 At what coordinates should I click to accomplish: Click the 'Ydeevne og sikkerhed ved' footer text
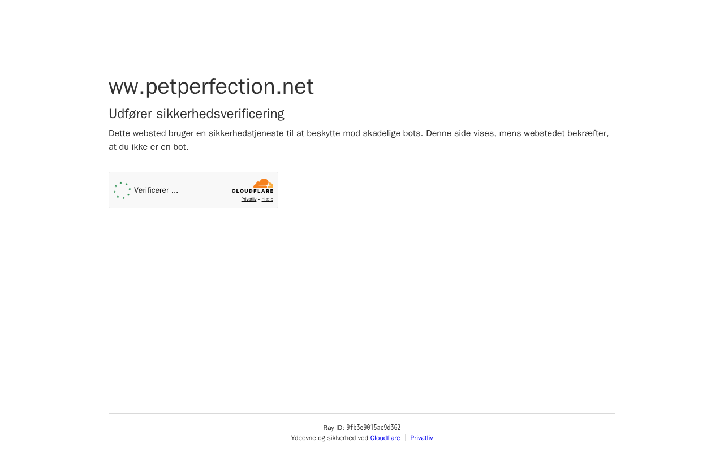coord(330,438)
